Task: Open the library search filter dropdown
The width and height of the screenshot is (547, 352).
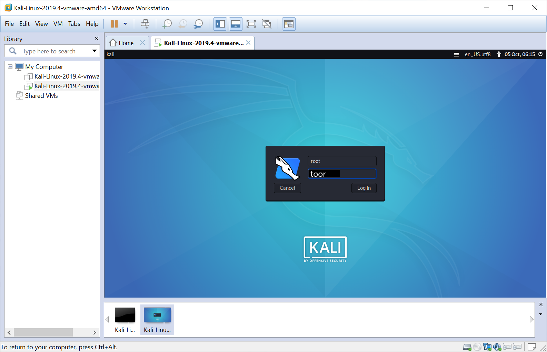Action: [x=95, y=51]
